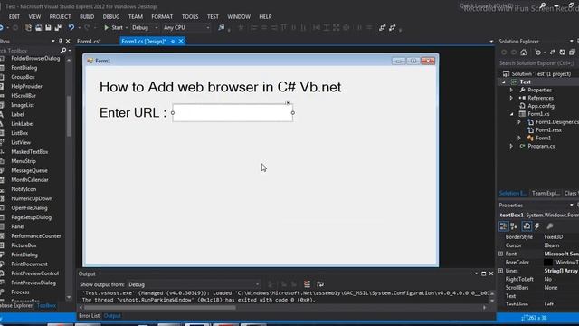
Task: Select Form1.resx in Solution Explorer
Action: point(548,130)
